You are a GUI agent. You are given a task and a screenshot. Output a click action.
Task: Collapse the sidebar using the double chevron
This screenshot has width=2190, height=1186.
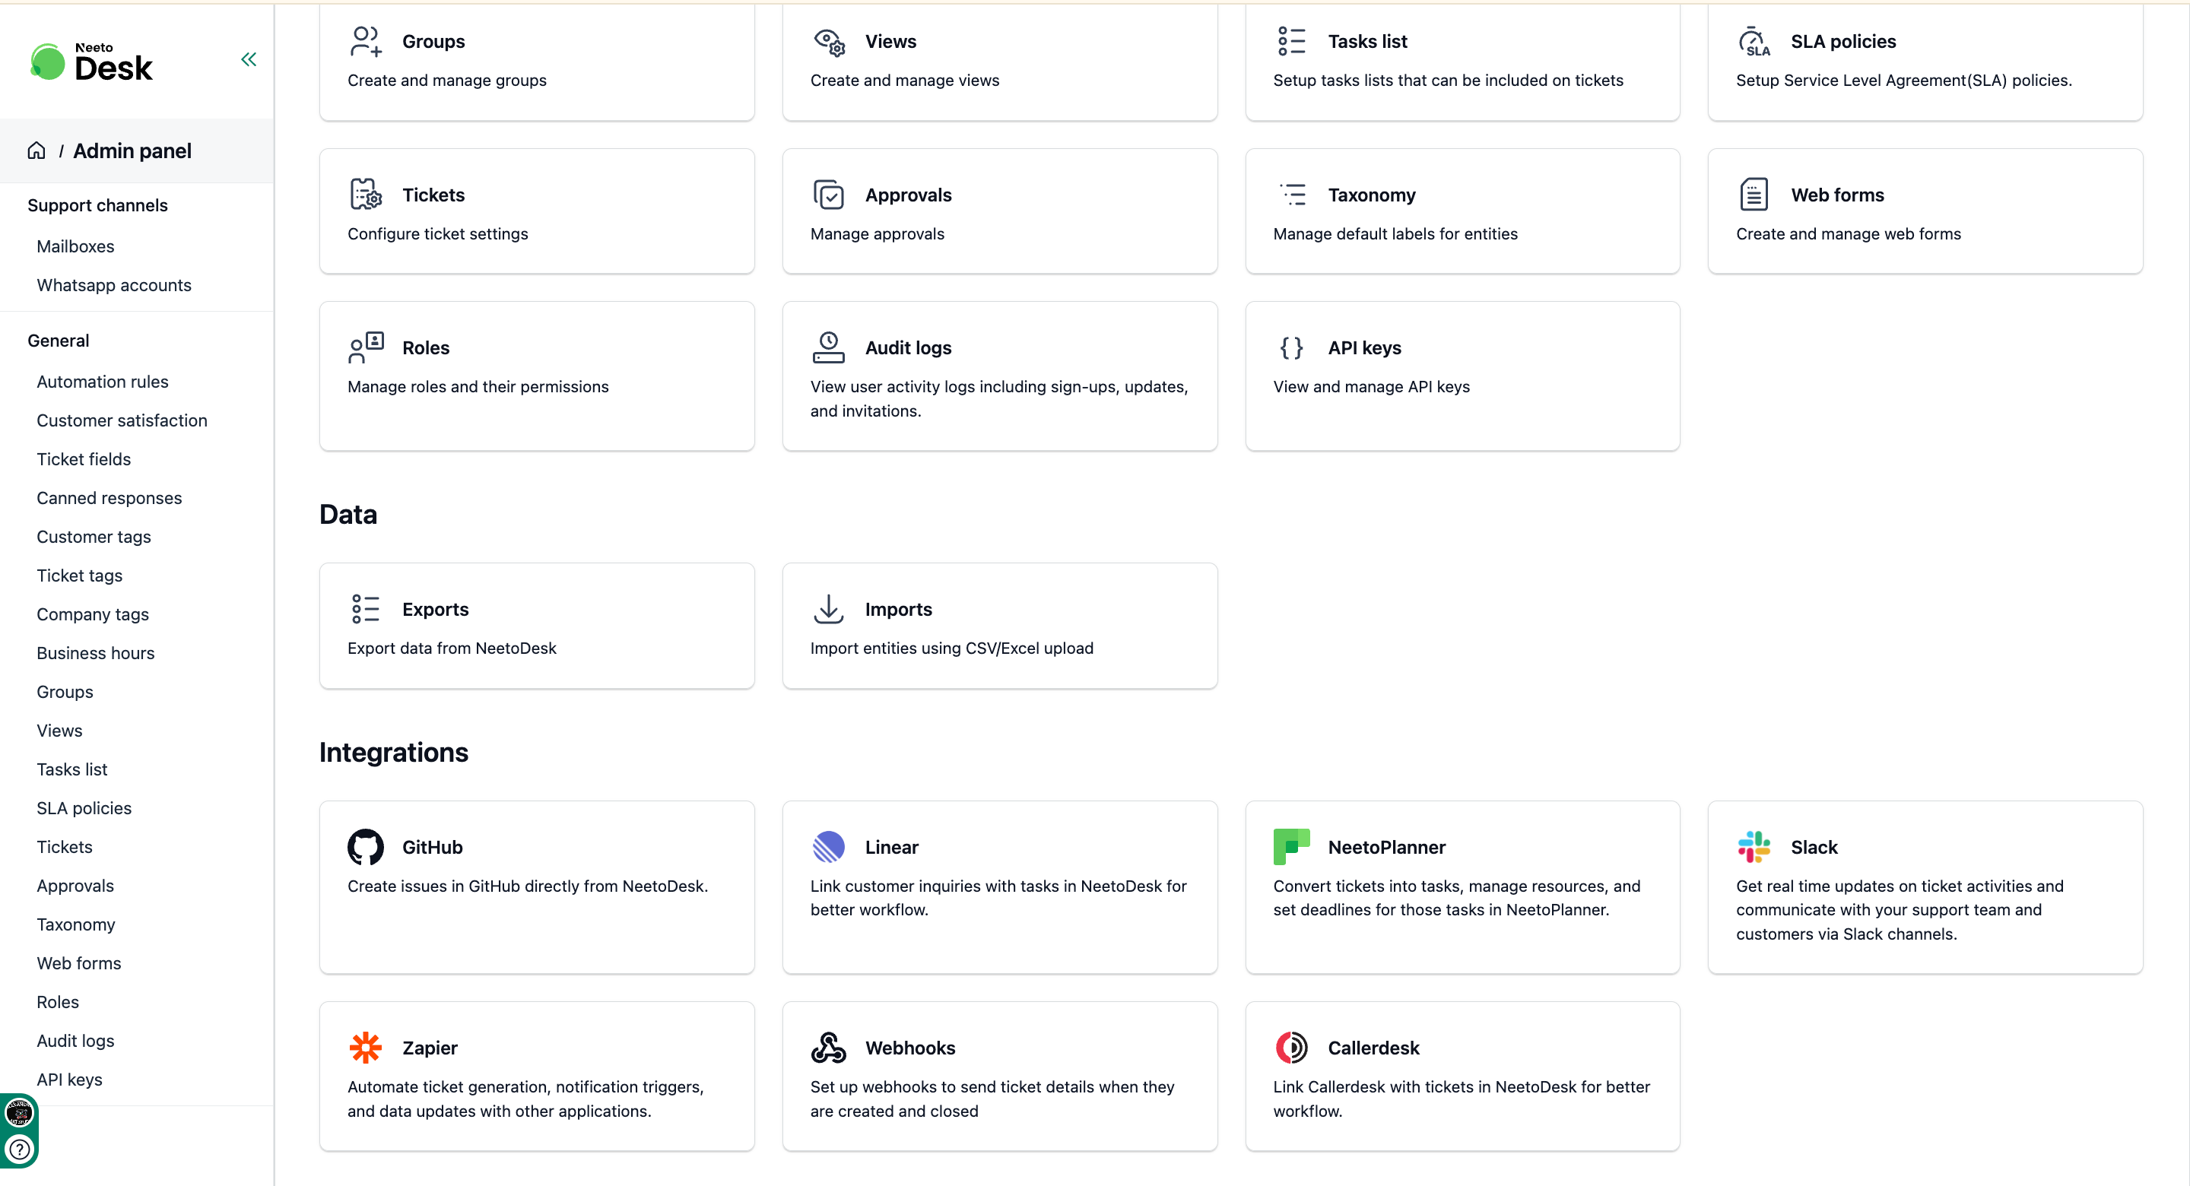tap(248, 59)
